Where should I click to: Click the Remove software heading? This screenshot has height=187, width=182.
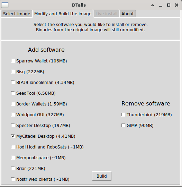146,103
